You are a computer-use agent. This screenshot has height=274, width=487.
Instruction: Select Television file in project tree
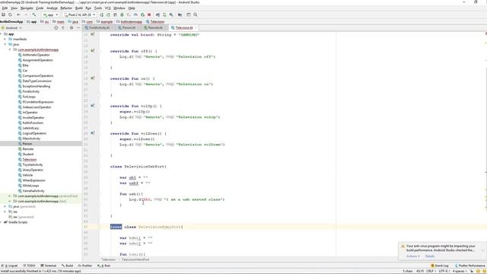click(29, 159)
